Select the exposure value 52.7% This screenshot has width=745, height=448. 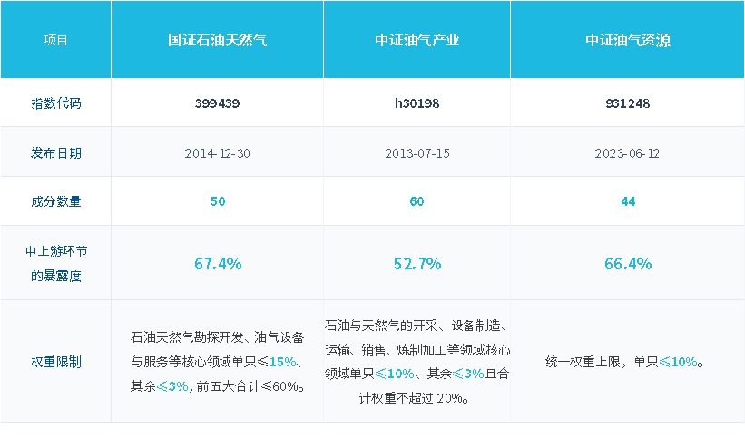[x=417, y=264]
